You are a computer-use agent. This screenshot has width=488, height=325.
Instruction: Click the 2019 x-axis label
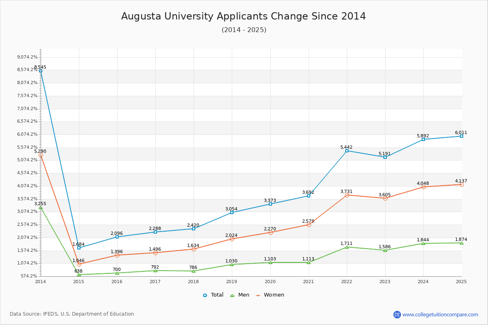pyautogui.click(x=232, y=281)
